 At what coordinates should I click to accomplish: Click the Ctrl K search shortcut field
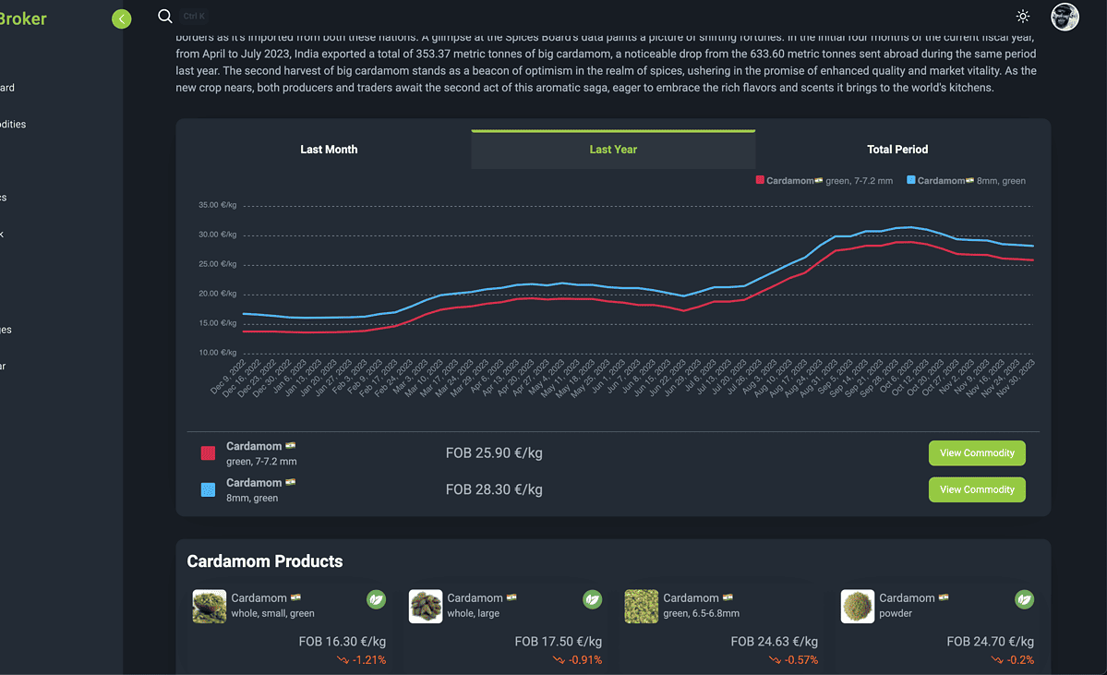click(195, 17)
